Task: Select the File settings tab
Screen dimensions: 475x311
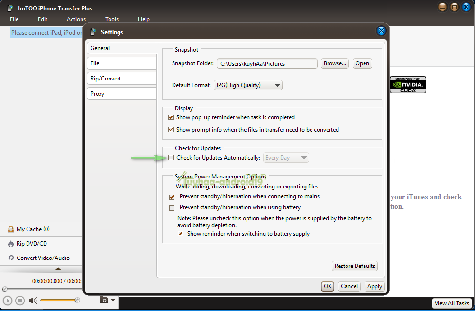Action: click(122, 63)
